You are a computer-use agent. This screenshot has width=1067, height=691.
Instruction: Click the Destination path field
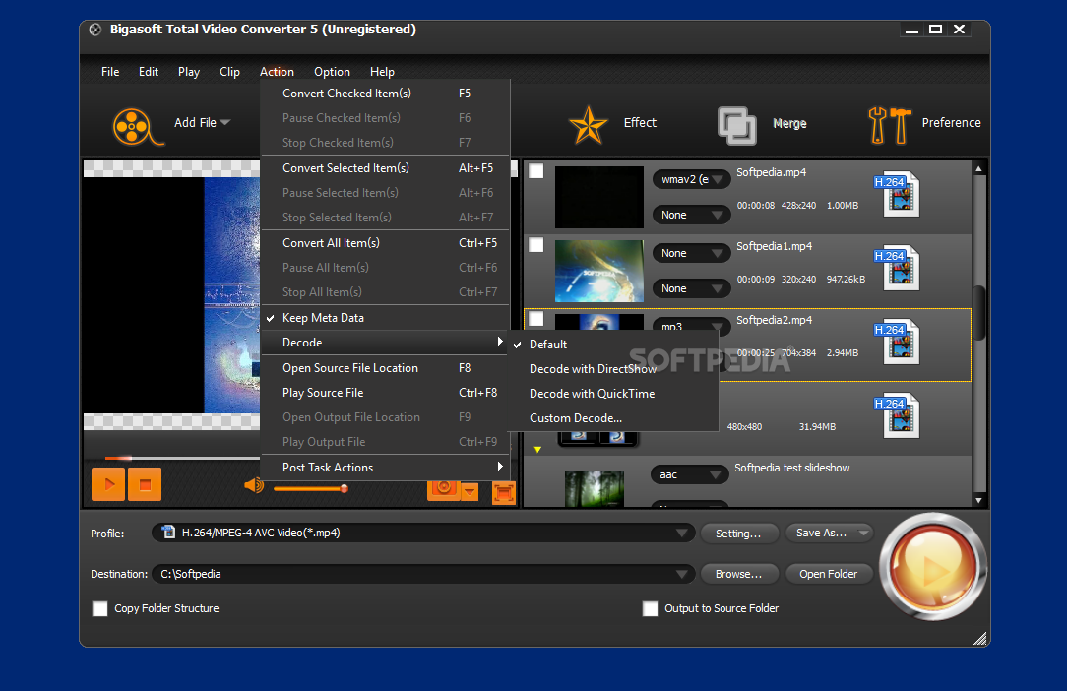click(x=422, y=575)
